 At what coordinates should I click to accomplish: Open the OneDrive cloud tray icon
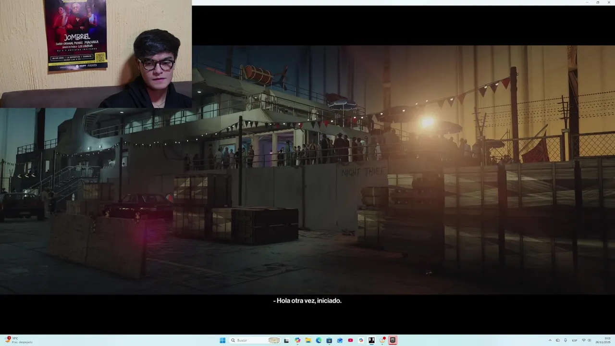click(x=558, y=340)
